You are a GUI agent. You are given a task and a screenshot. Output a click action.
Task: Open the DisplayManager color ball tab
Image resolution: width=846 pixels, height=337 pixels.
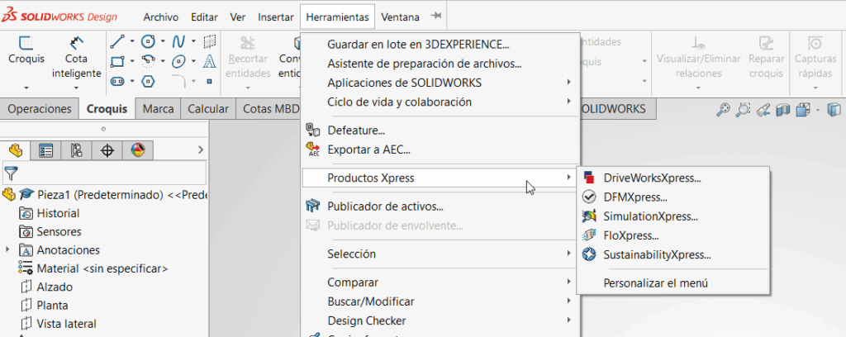138,150
